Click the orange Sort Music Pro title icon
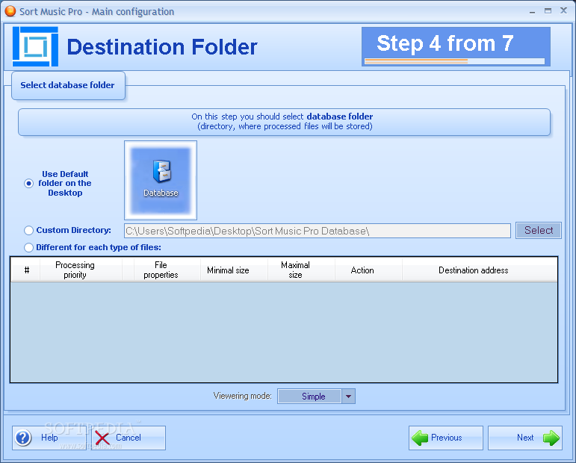 [10, 11]
